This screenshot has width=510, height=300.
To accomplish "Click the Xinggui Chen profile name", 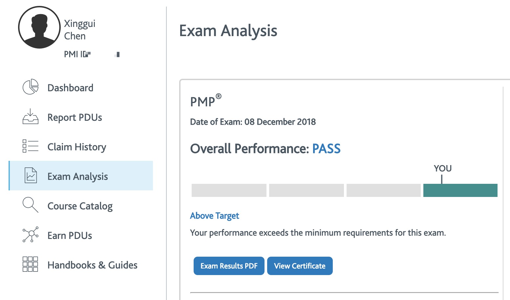I will point(80,30).
